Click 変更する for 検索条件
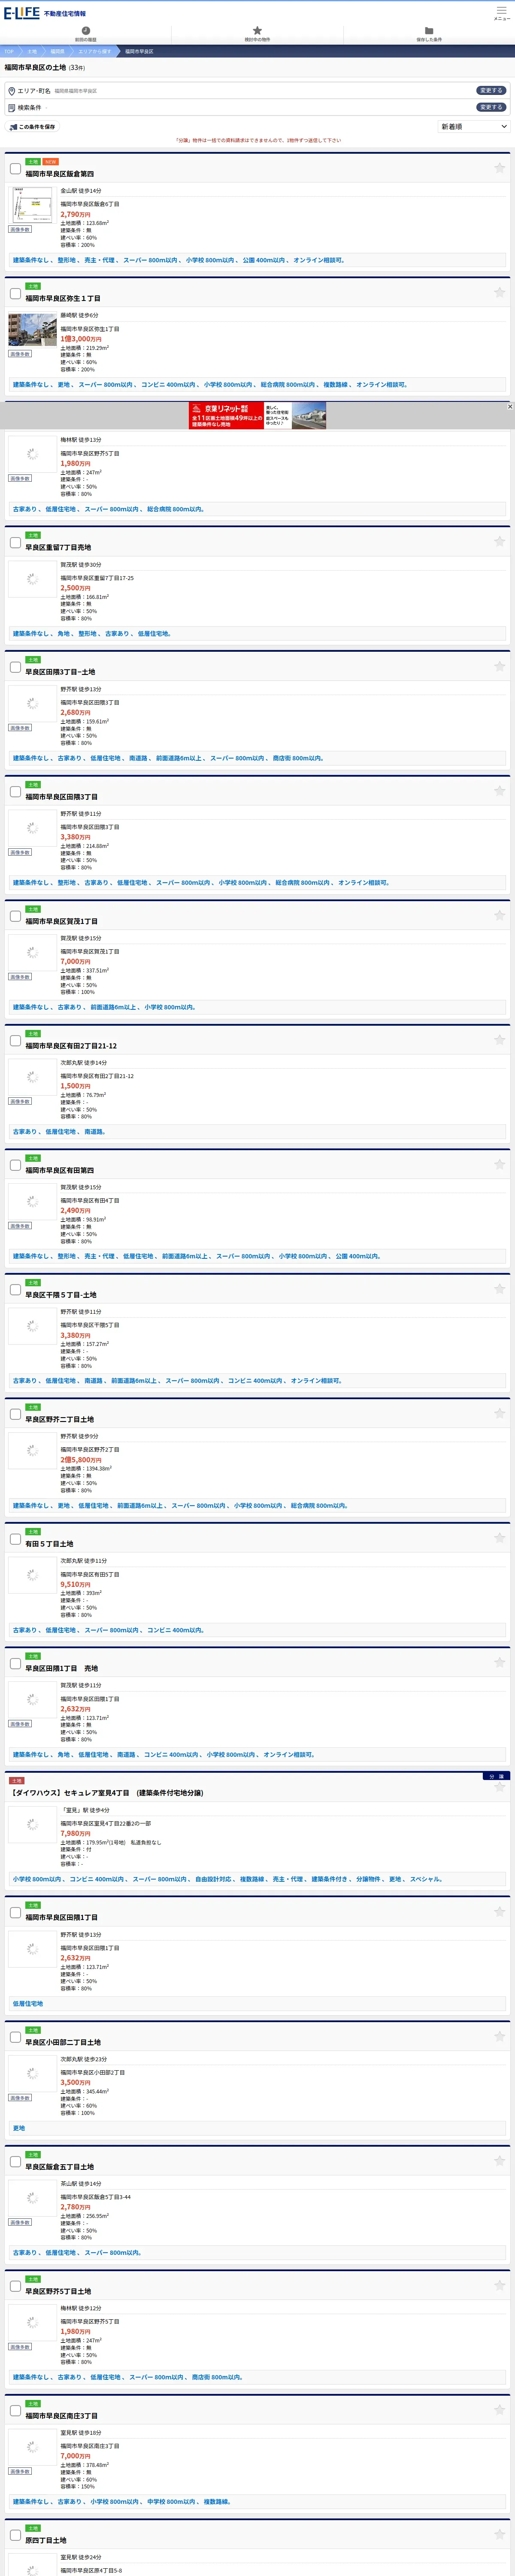 click(490, 107)
